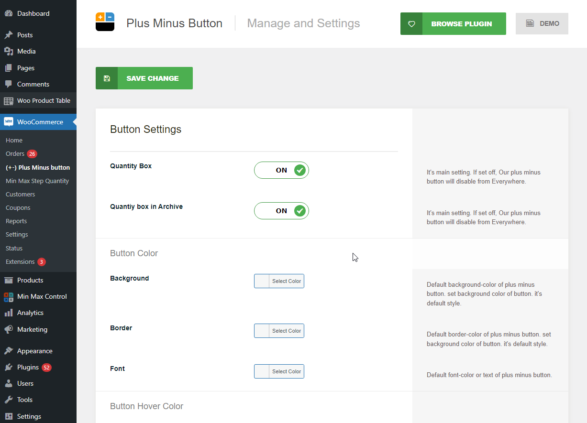587x423 pixels.
Task: Click the Plugins plug icon
Action: 9,368
